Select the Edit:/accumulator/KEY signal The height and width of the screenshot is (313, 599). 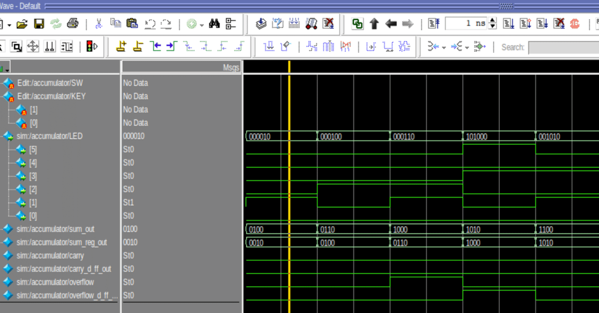tap(51, 96)
